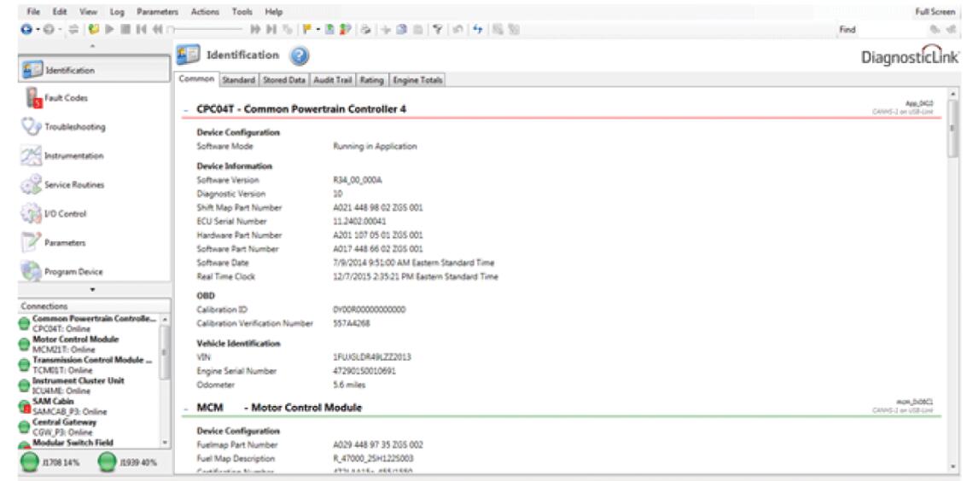
Task: Switch to the Stored Data tab
Action: (x=283, y=80)
